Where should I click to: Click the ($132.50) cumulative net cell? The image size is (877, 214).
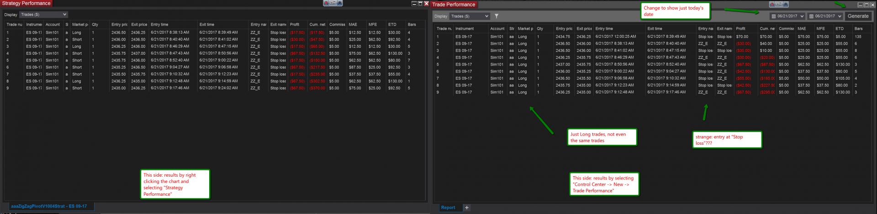point(317,53)
